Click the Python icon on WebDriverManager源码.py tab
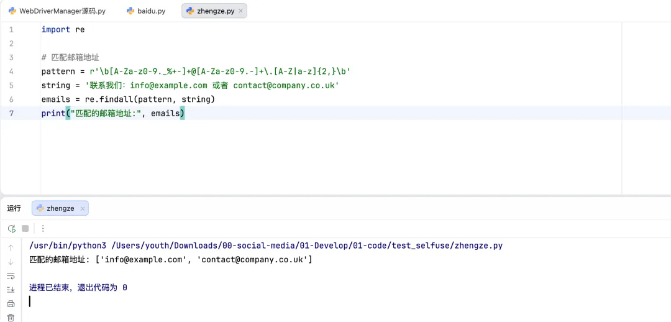671x322 pixels. coord(12,11)
